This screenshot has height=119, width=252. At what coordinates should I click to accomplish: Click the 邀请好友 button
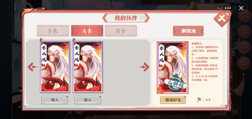(x=173, y=100)
